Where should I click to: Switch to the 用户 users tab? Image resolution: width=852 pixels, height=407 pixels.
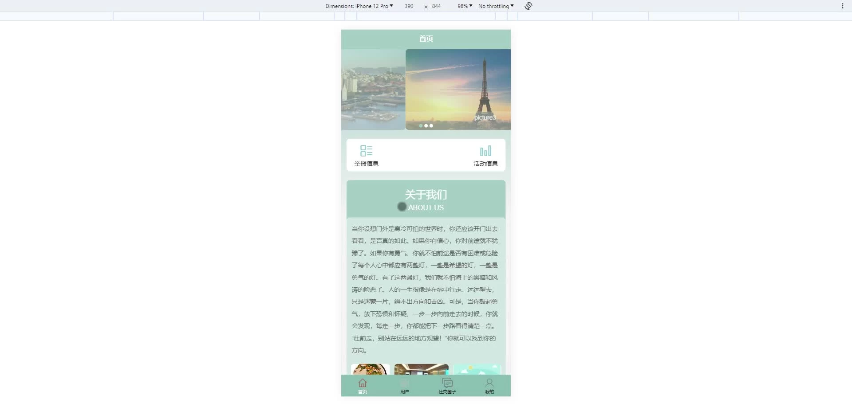[x=405, y=386]
